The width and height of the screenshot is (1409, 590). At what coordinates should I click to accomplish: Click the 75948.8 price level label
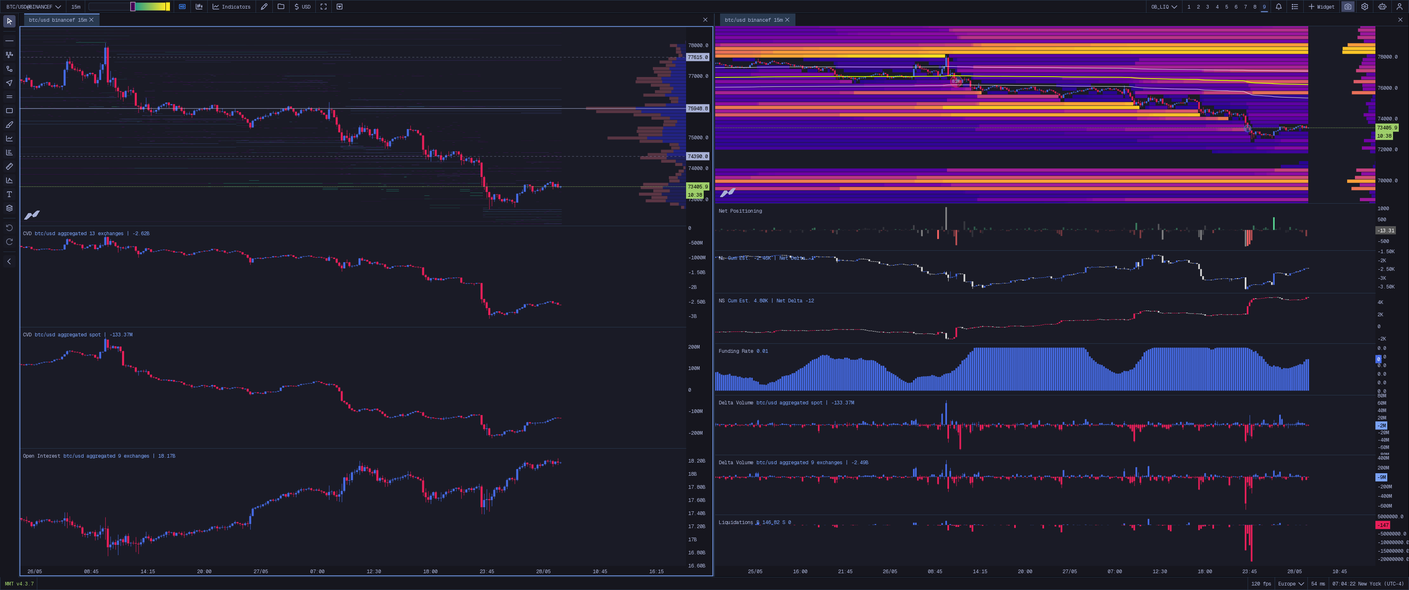[698, 108]
